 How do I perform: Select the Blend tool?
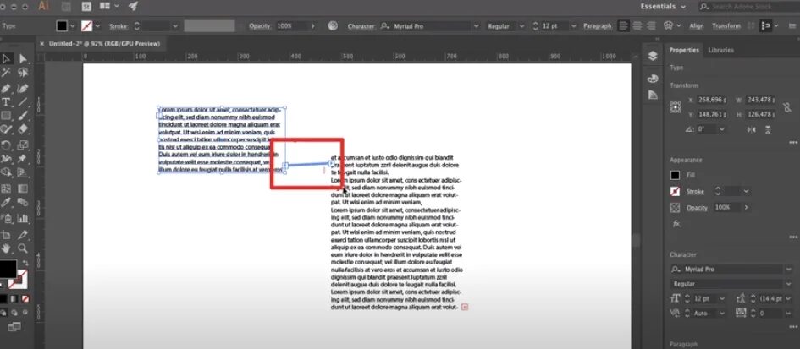(23, 203)
